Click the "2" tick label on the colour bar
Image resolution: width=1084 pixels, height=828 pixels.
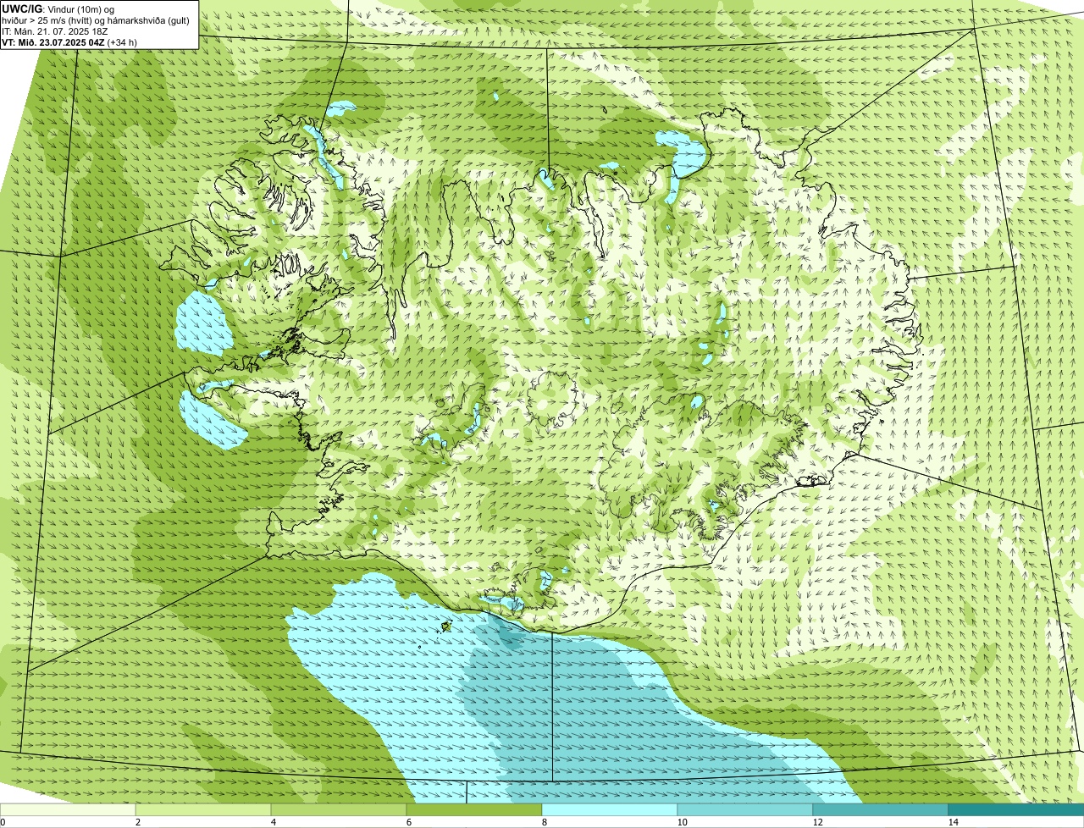point(137,822)
